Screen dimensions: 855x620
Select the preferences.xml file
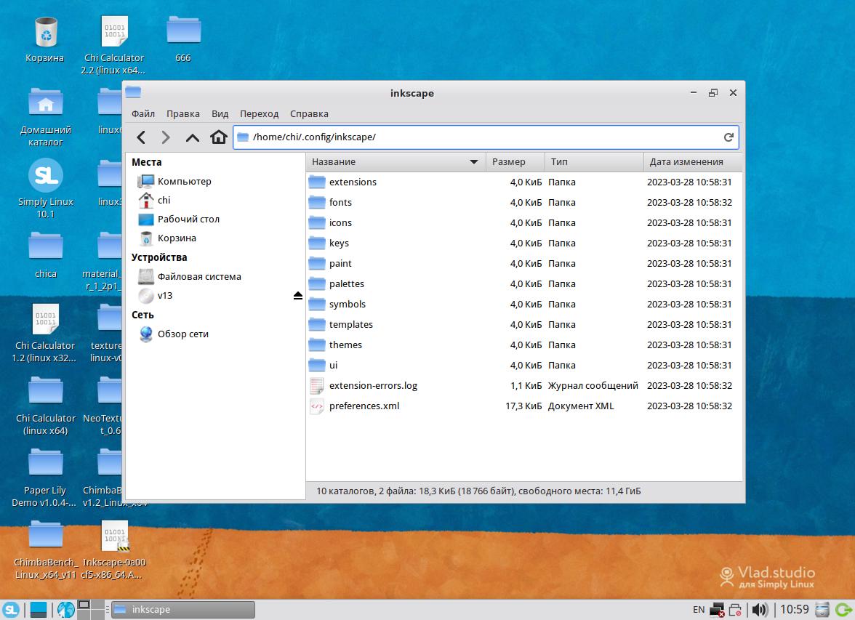point(364,406)
